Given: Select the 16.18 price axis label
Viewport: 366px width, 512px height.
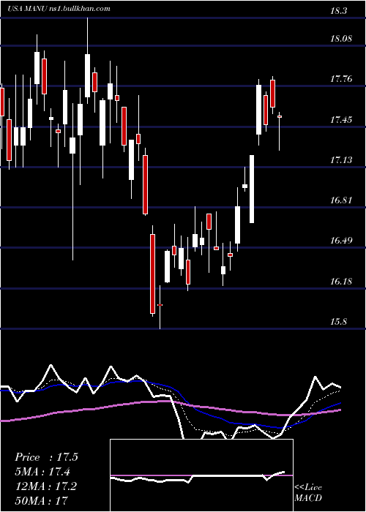Looking at the screenshot, I should (x=341, y=281).
